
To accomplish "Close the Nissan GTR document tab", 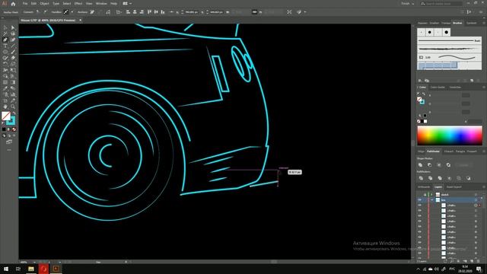I will (80, 21).
